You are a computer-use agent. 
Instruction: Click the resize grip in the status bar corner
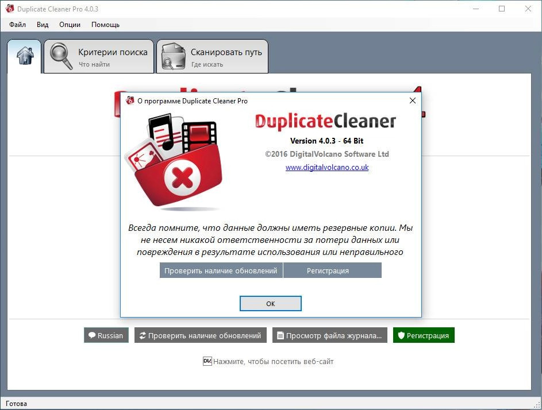537,405
